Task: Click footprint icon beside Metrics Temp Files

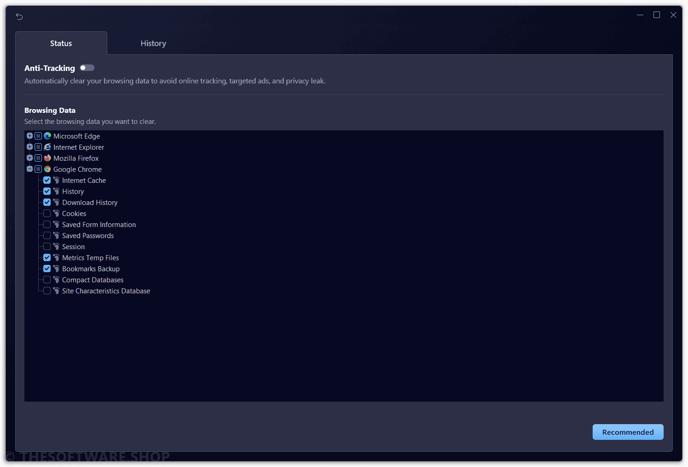Action: [56, 257]
